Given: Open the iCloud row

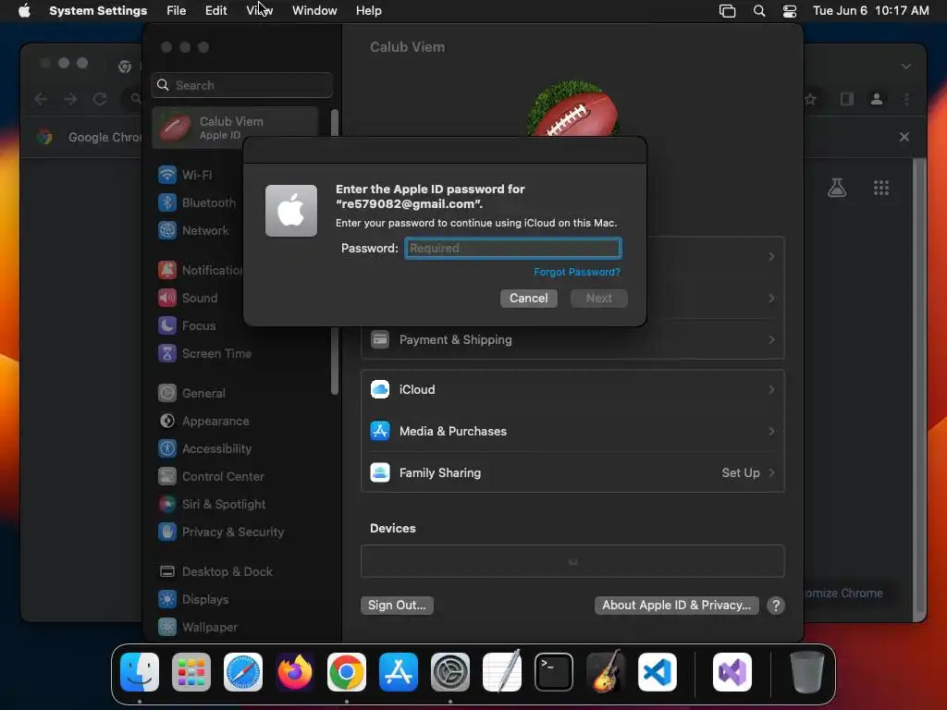Looking at the screenshot, I should pyautogui.click(x=572, y=389).
